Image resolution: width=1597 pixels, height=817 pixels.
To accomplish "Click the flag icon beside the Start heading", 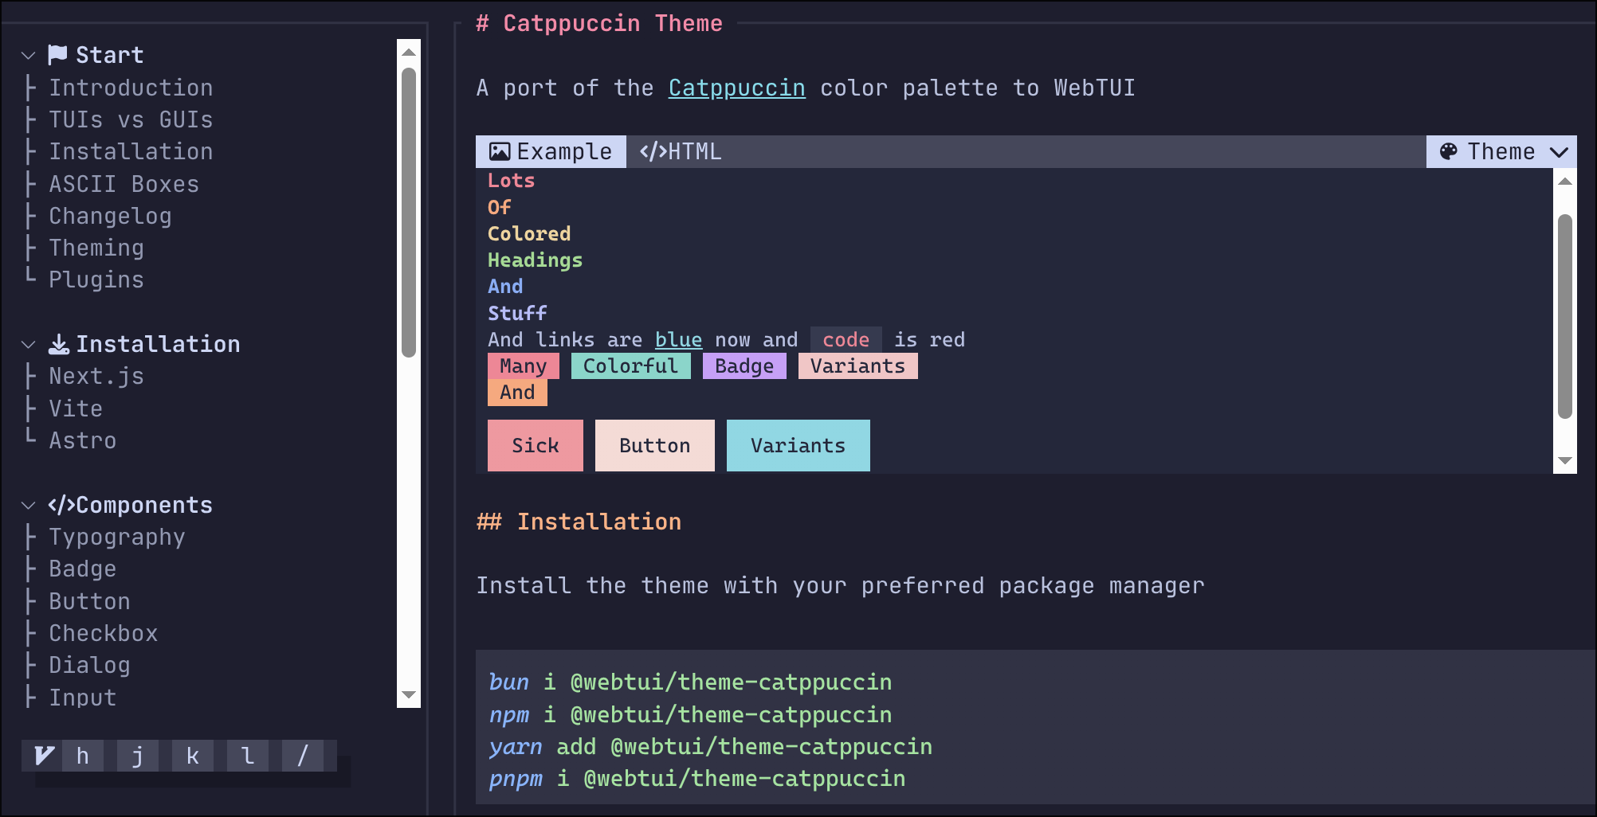I will (x=57, y=54).
